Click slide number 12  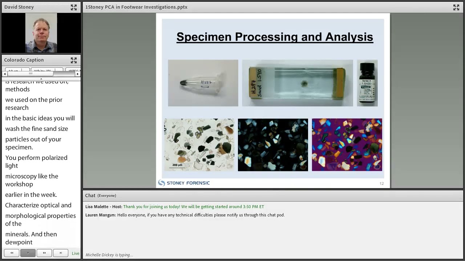coord(381,183)
